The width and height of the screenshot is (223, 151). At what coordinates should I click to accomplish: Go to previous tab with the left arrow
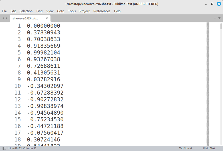(3, 18)
